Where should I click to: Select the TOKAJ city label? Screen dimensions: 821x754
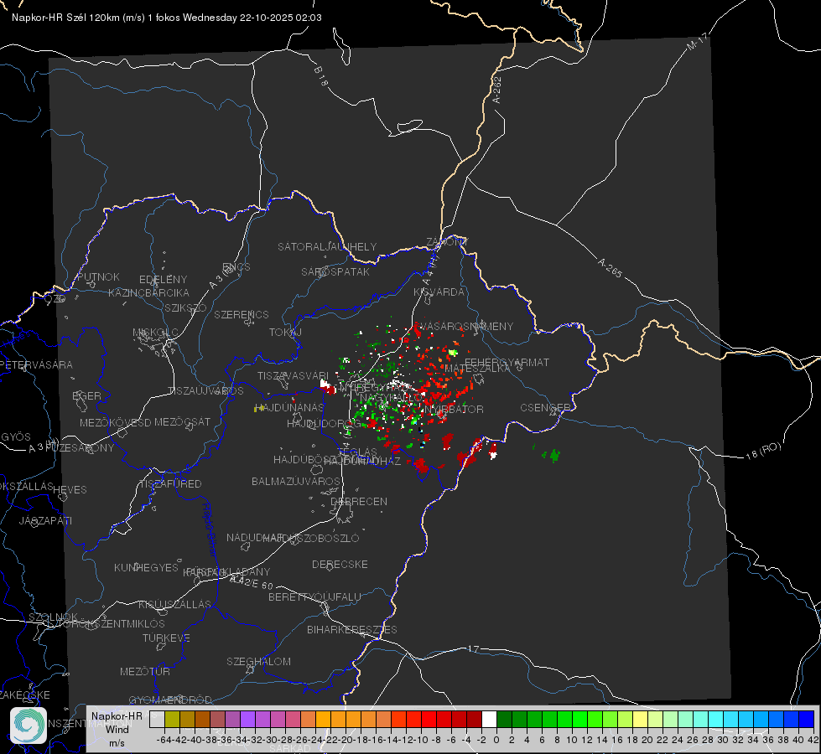[x=285, y=333]
